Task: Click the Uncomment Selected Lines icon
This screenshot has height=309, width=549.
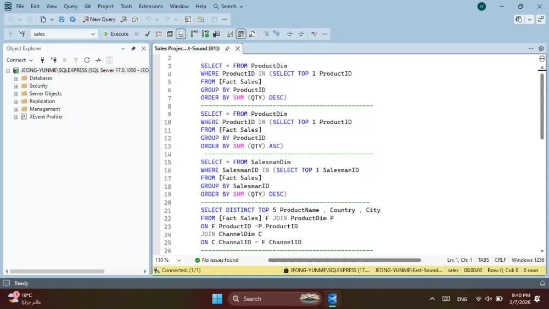Action: 277,34
